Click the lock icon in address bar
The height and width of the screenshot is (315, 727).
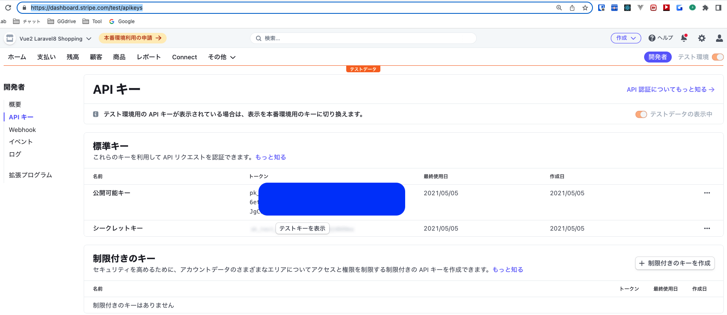click(x=24, y=8)
